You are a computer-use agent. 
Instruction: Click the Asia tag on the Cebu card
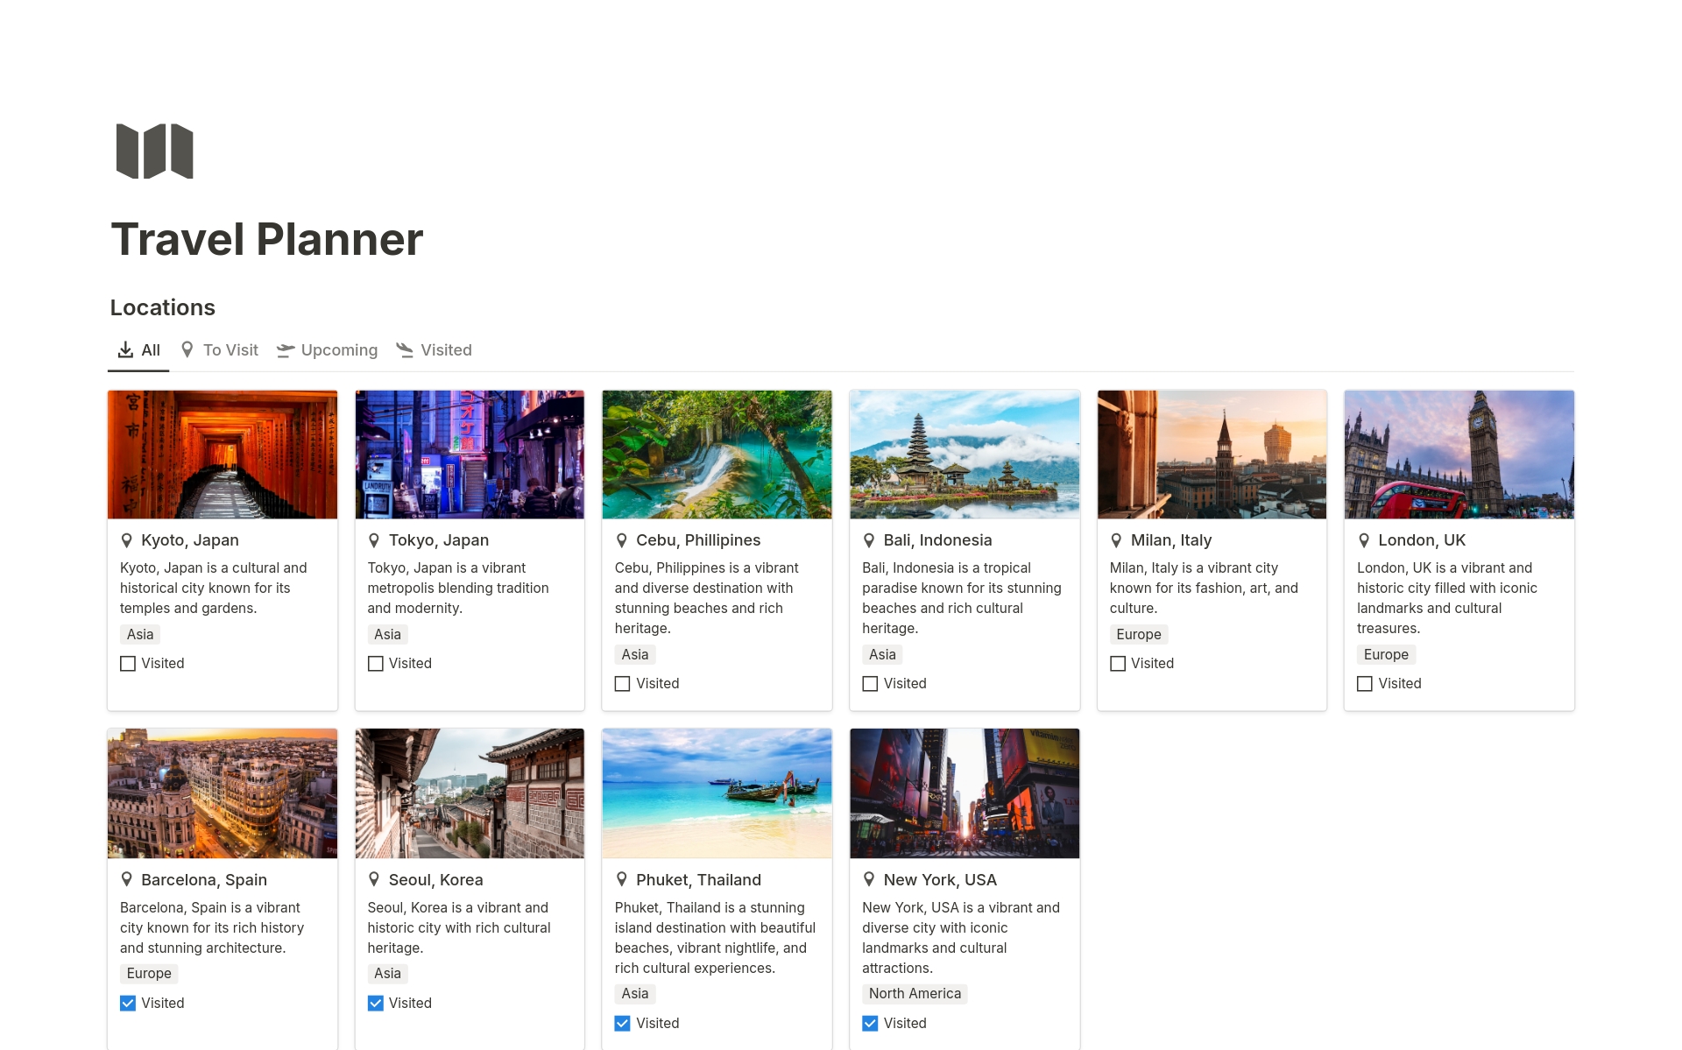point(634,654)
